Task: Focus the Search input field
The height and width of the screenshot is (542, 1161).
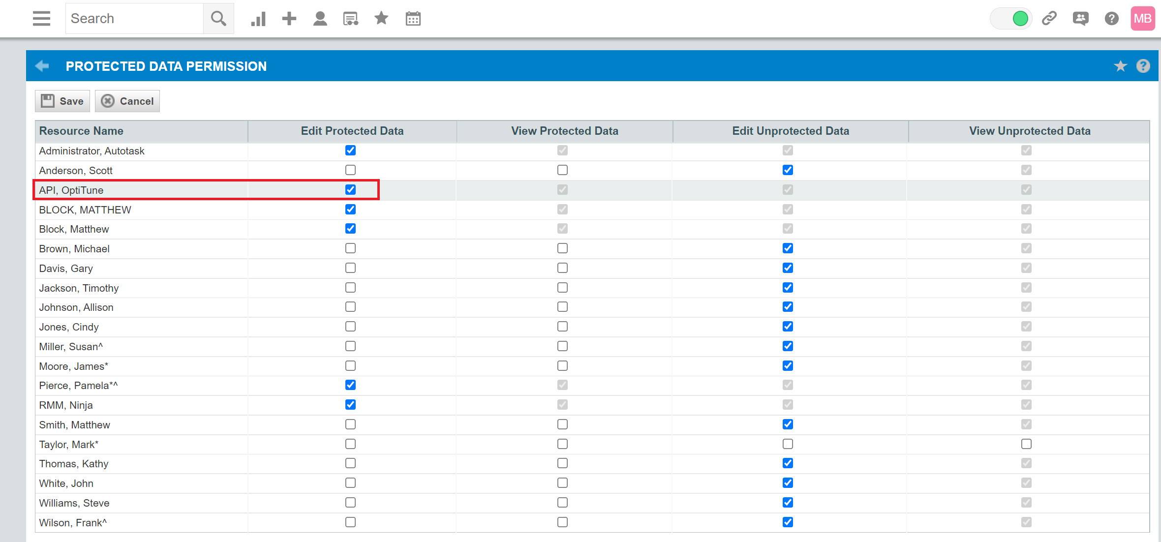Action: 135,19
